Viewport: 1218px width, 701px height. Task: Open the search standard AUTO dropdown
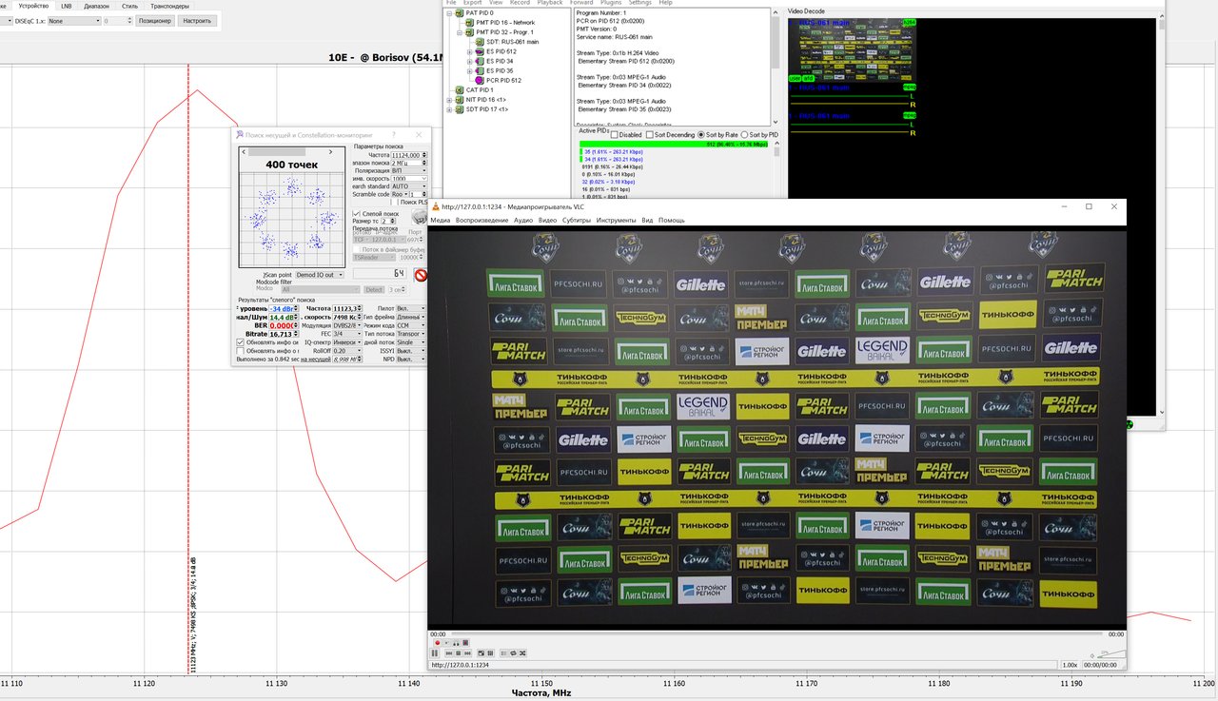tap(409, 186)
